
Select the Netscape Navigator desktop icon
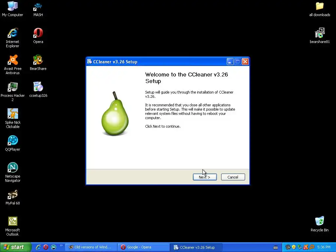click(x=13, y=172)
